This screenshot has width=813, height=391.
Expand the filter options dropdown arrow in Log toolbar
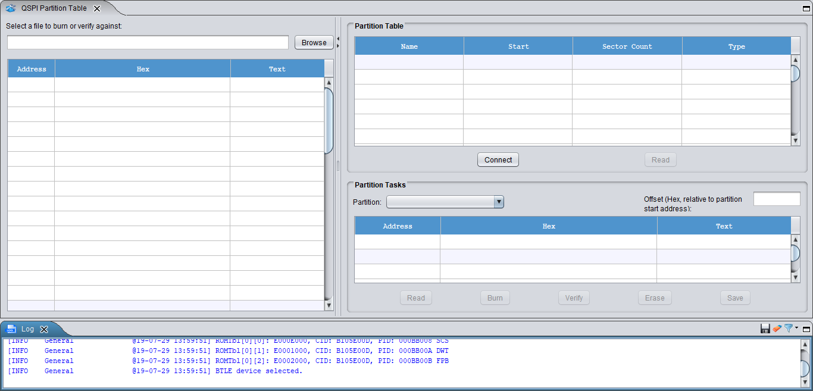click(x=796, y=327)
